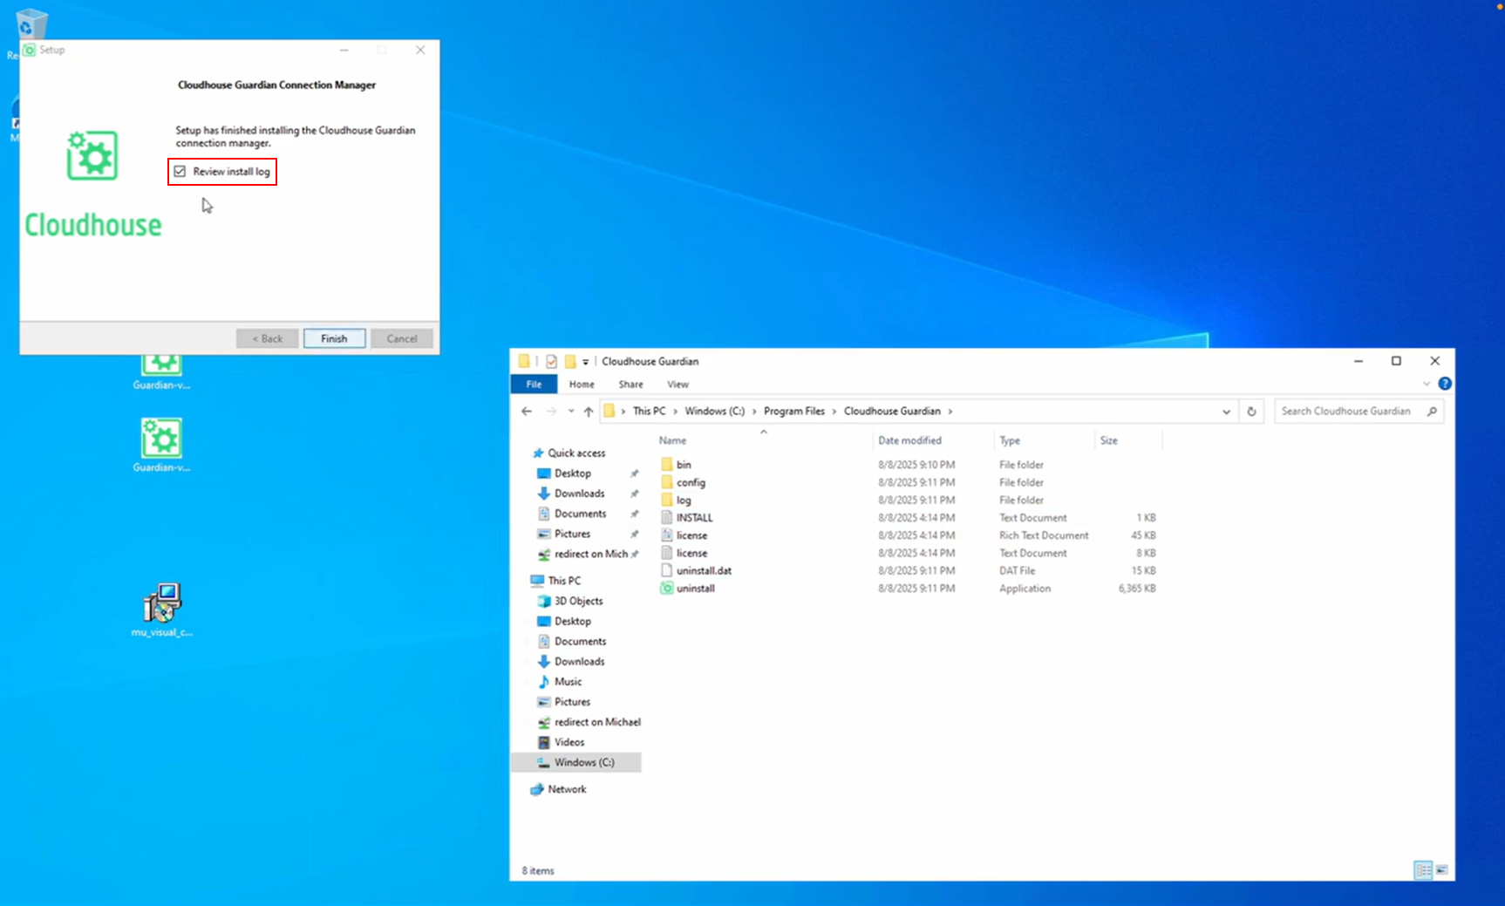This screenshot has width=1505, height=906.
Task: Select Quick access in navigation pane
Action: (575, 453)
